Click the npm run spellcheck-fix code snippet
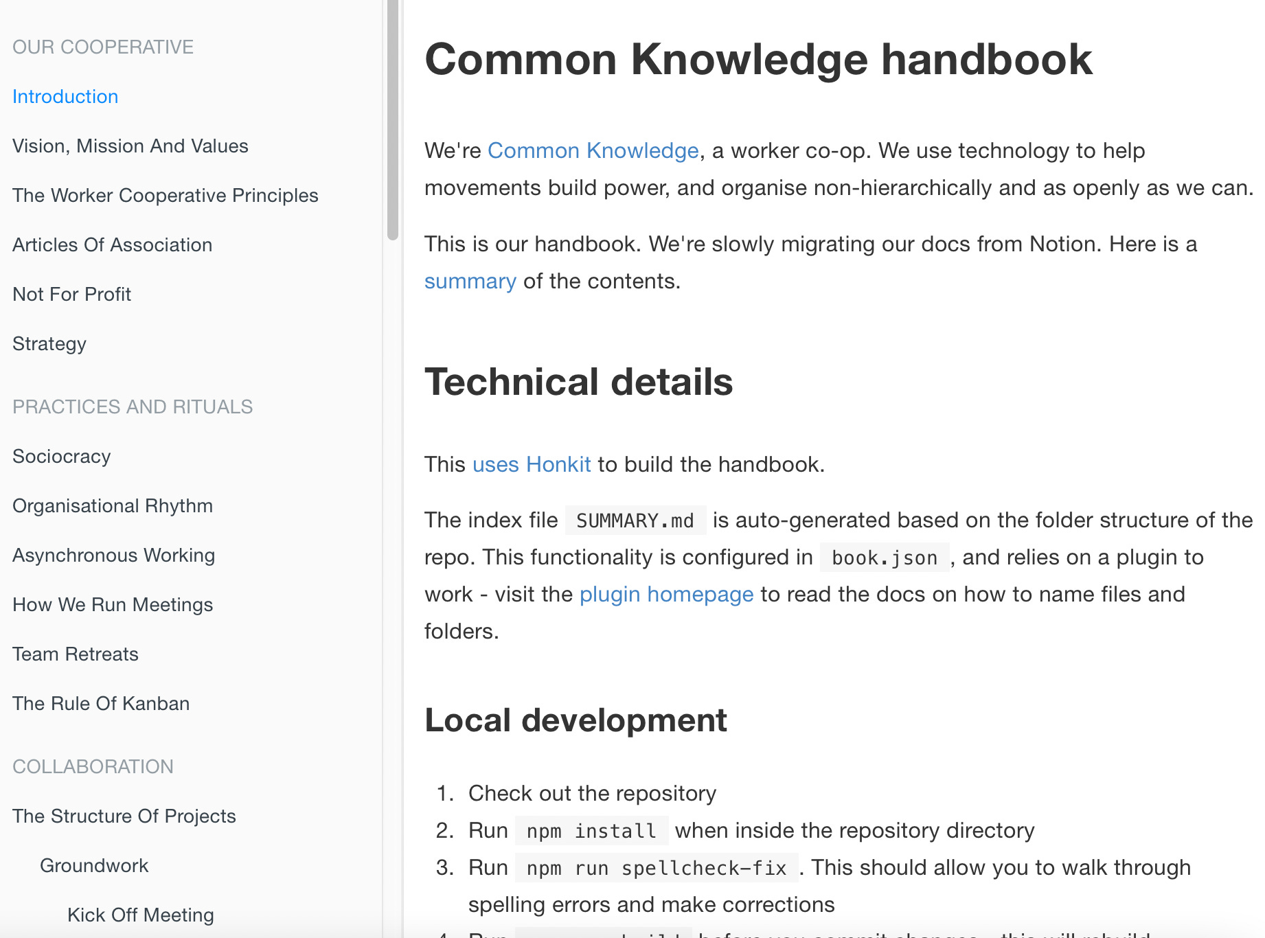The height and width of the screenshot is (938, 1265). click(657, 868)
